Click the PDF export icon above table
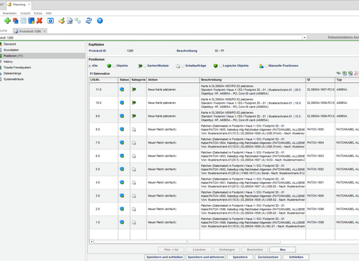The width and height of the screenshot is (359, 261). coord(356,73)
